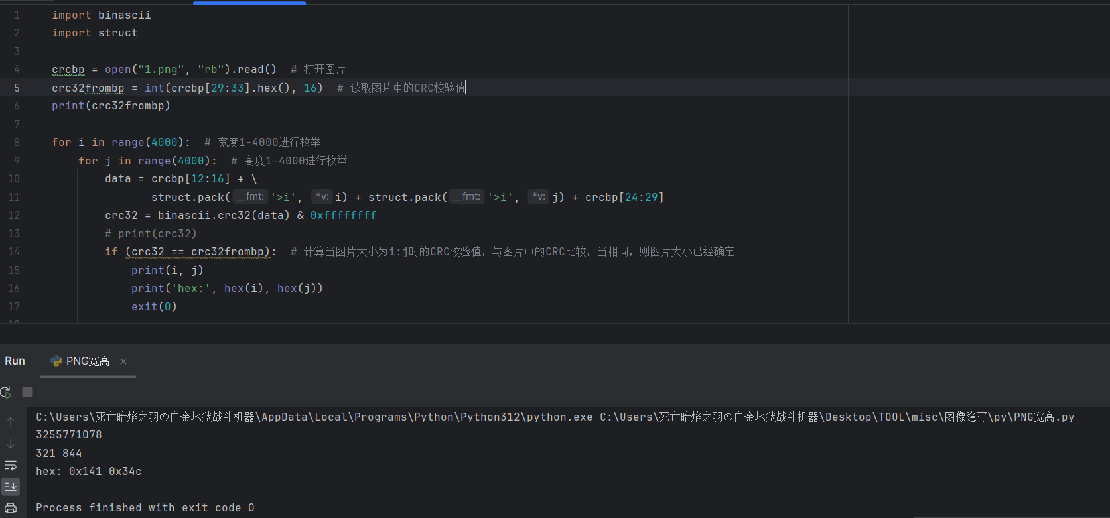Click 'exit(0)' on line 17
The height and width of the screenshot is (518, 1110).
(155, 306)
